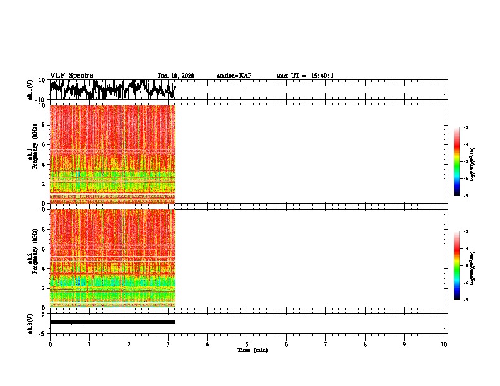Click the 'station=KAP' header label
Viewport: 500px width, 386px height.
click(234, 76)
